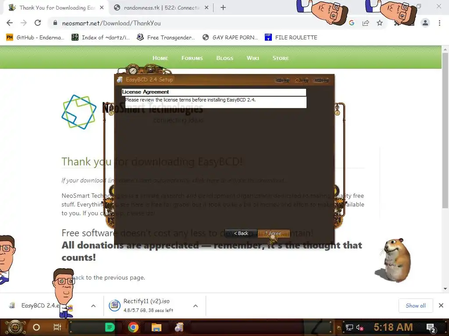This screenshot has height=336, width=449.
Task: Click the Back button in EasyBCD setup
Action: click(241, 233)
